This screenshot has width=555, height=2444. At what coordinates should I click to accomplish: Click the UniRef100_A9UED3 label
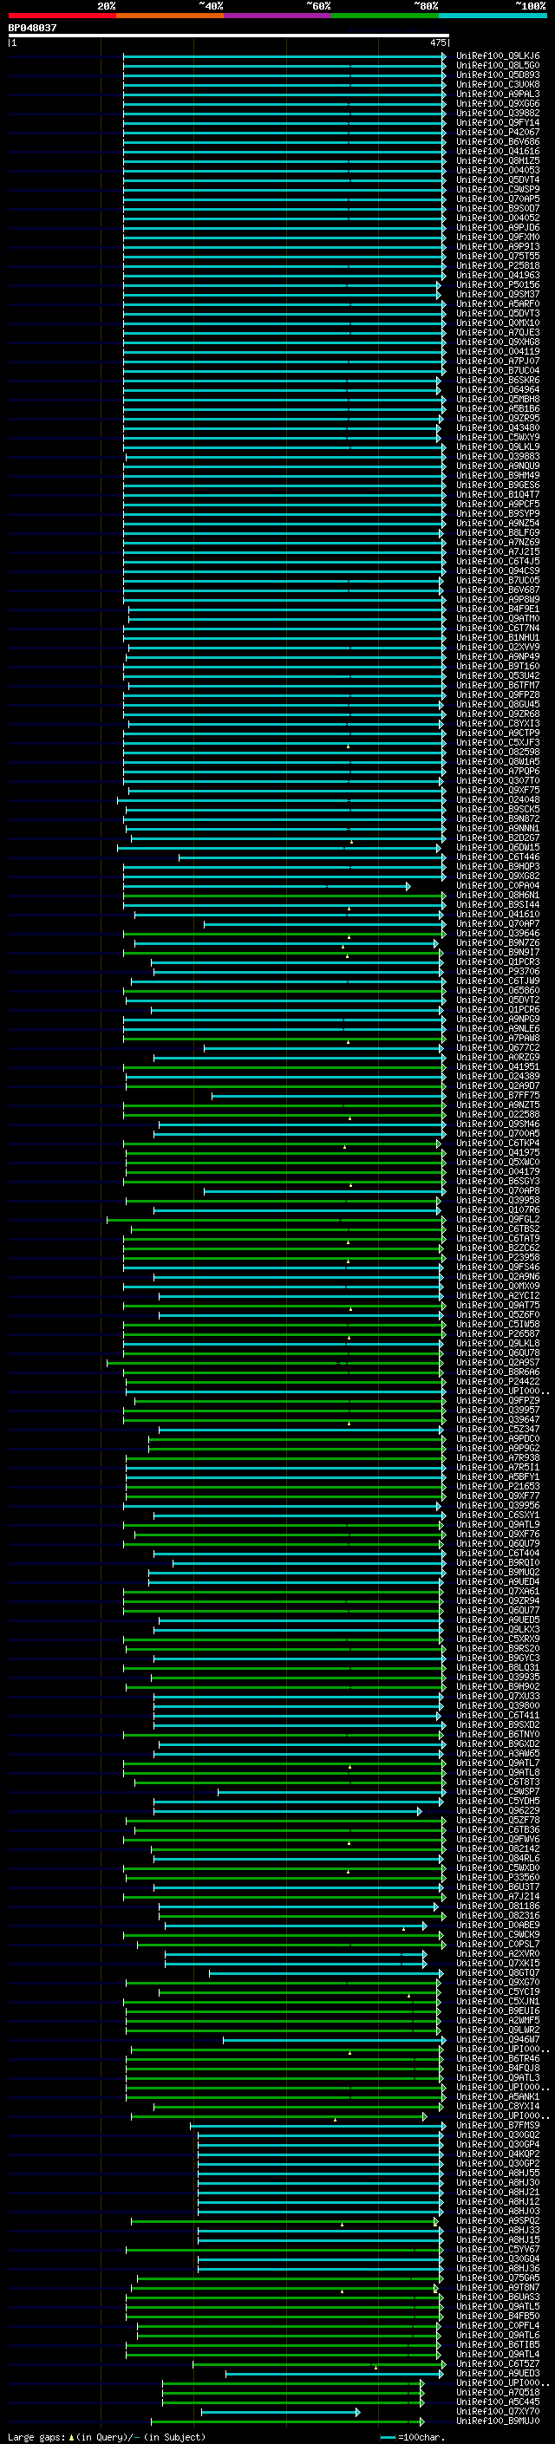498,2373
